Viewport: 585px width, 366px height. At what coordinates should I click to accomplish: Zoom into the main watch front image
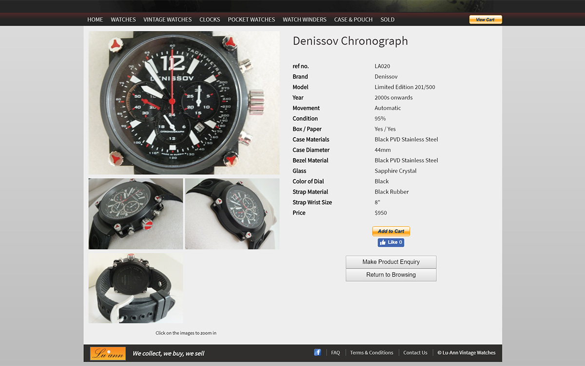[x=184, y=103]
